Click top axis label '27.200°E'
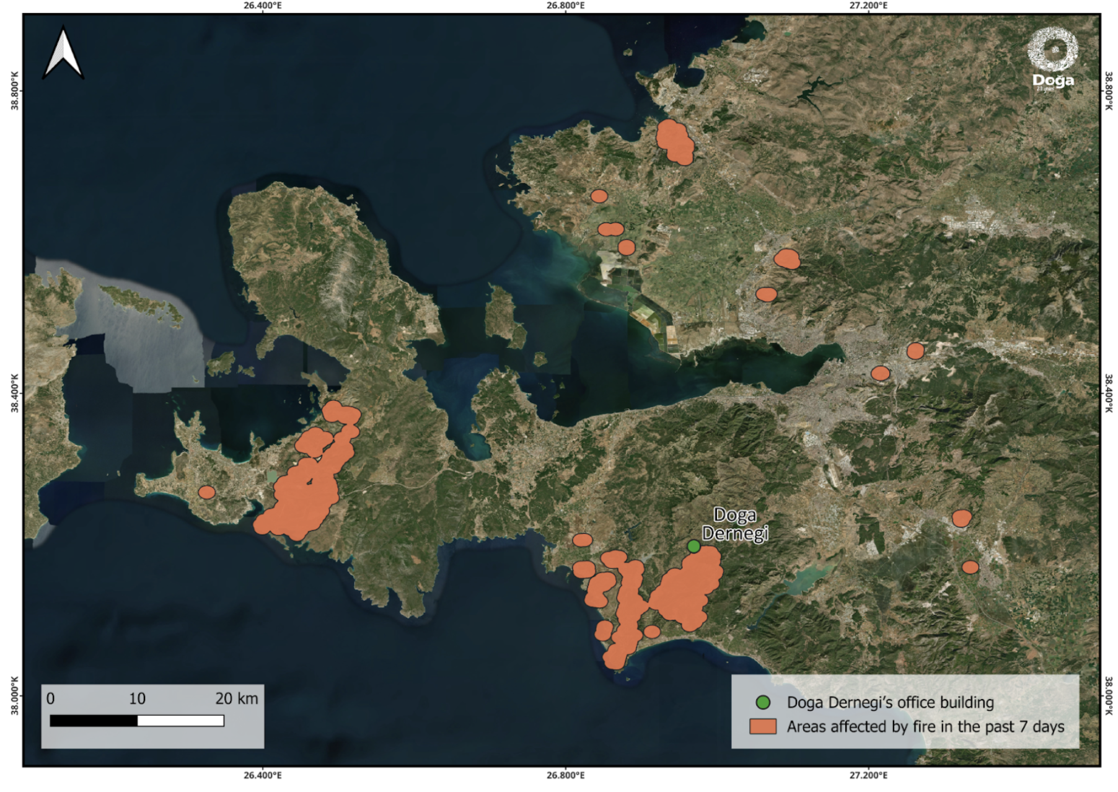Image resolution: width=1118 pixels, height=792 pixels. (868, 6)
